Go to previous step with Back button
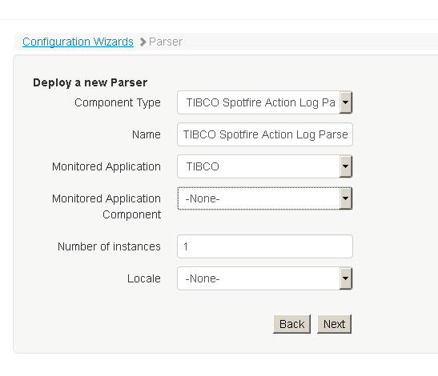This screenshot has width=438, height=376. pyautogui.click(x=292, y=324)
